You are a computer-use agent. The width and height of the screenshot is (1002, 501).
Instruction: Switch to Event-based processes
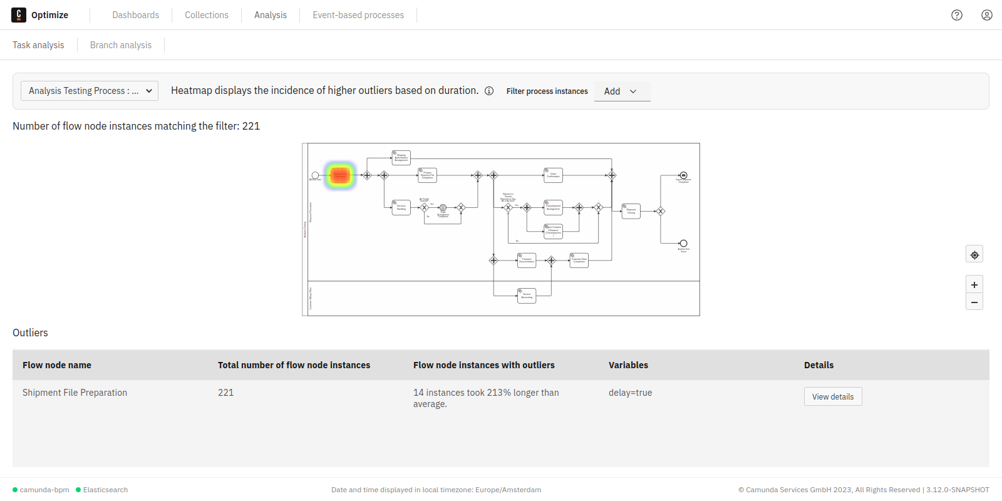(358, 15)
